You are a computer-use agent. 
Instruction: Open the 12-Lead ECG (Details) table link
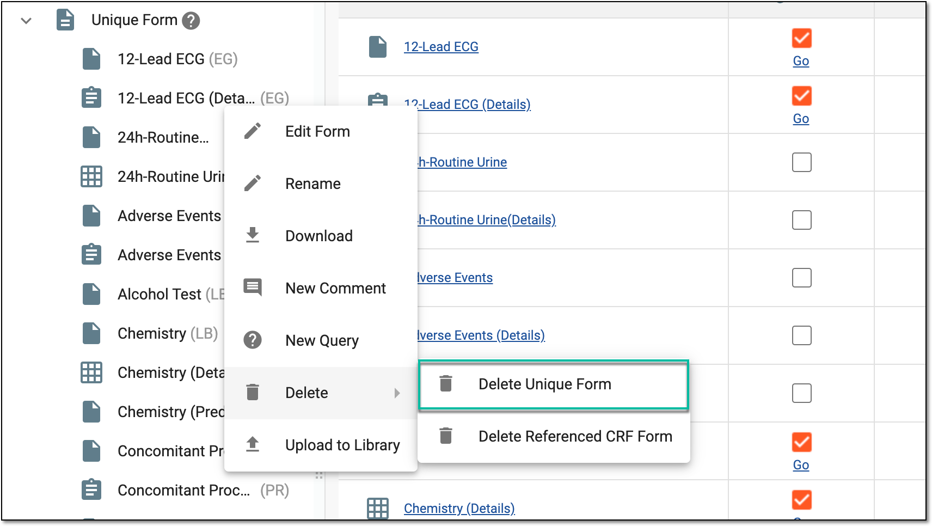click(x=467, y=104)
